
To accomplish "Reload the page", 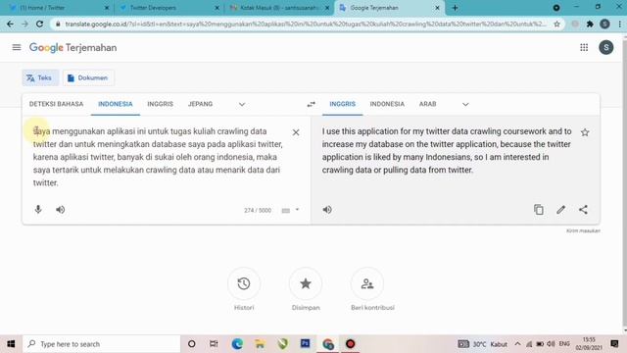I will (x=39, y=24).
